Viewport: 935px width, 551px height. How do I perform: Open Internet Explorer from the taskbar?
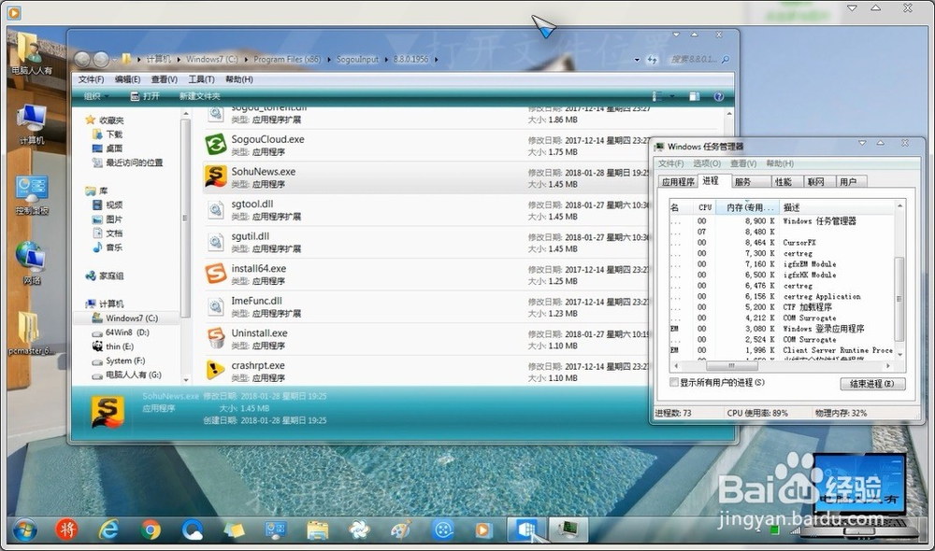[x=109, y=530]
